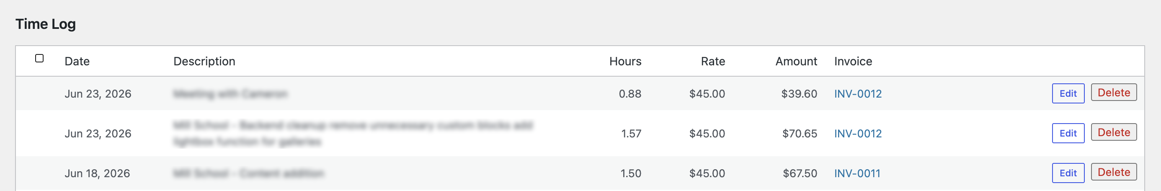Image resolution: width=1161 pixels, height=191 pixels.
Task: Click the Time Log heading
Action: 46,24
